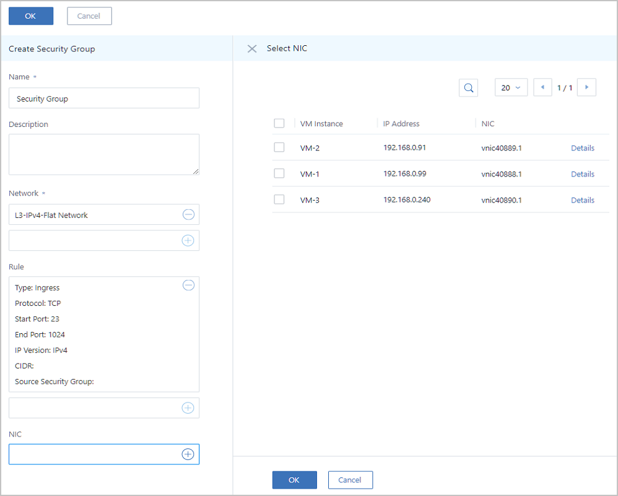Check the VM-1 row checkbox
This screenshot has width=618, height=496.
pyautogui.click(x=279, y=173)
